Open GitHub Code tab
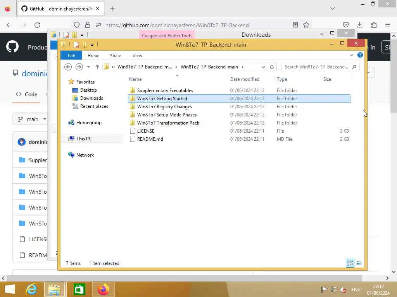Image resolution: width=397 pixels, height=297 pixels. (x=26, y=94)
